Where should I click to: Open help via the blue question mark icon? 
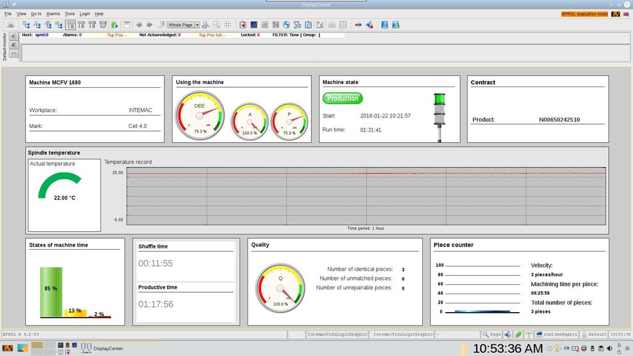tap(384, 25)
